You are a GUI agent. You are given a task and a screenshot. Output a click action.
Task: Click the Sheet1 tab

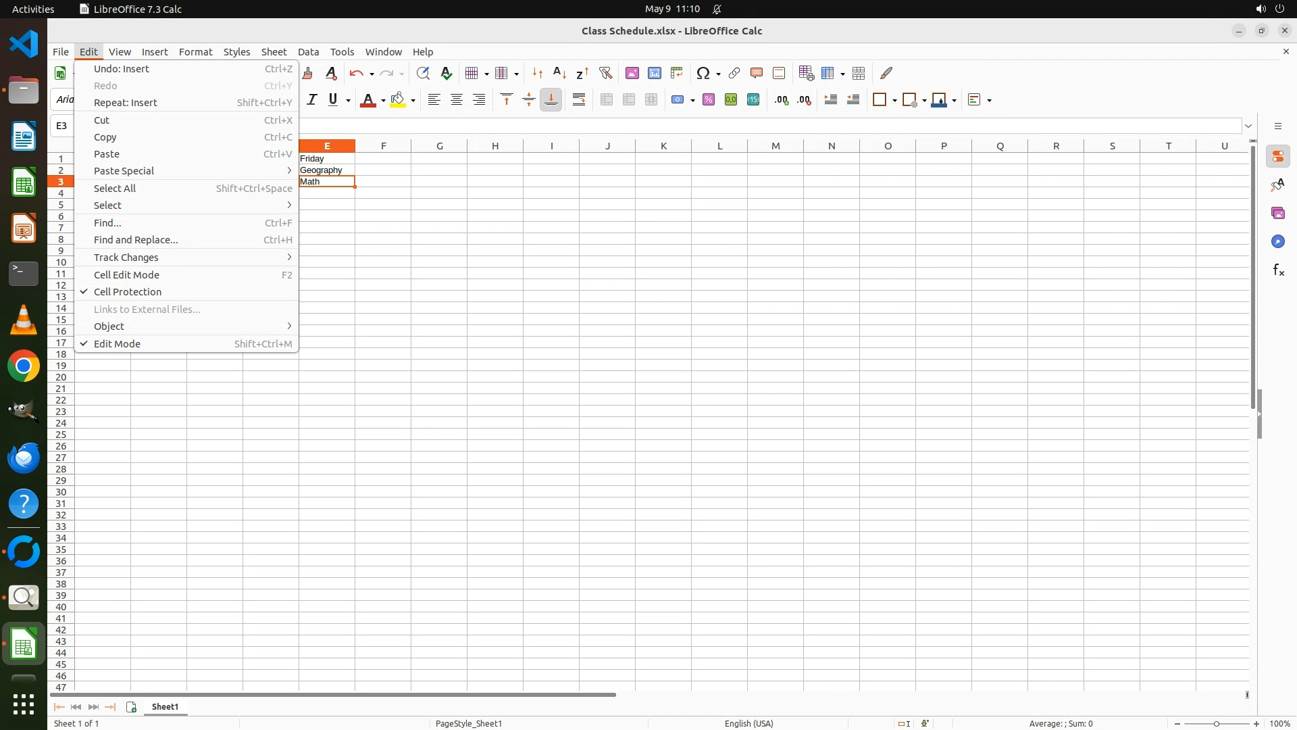click(x=165, y=707)
